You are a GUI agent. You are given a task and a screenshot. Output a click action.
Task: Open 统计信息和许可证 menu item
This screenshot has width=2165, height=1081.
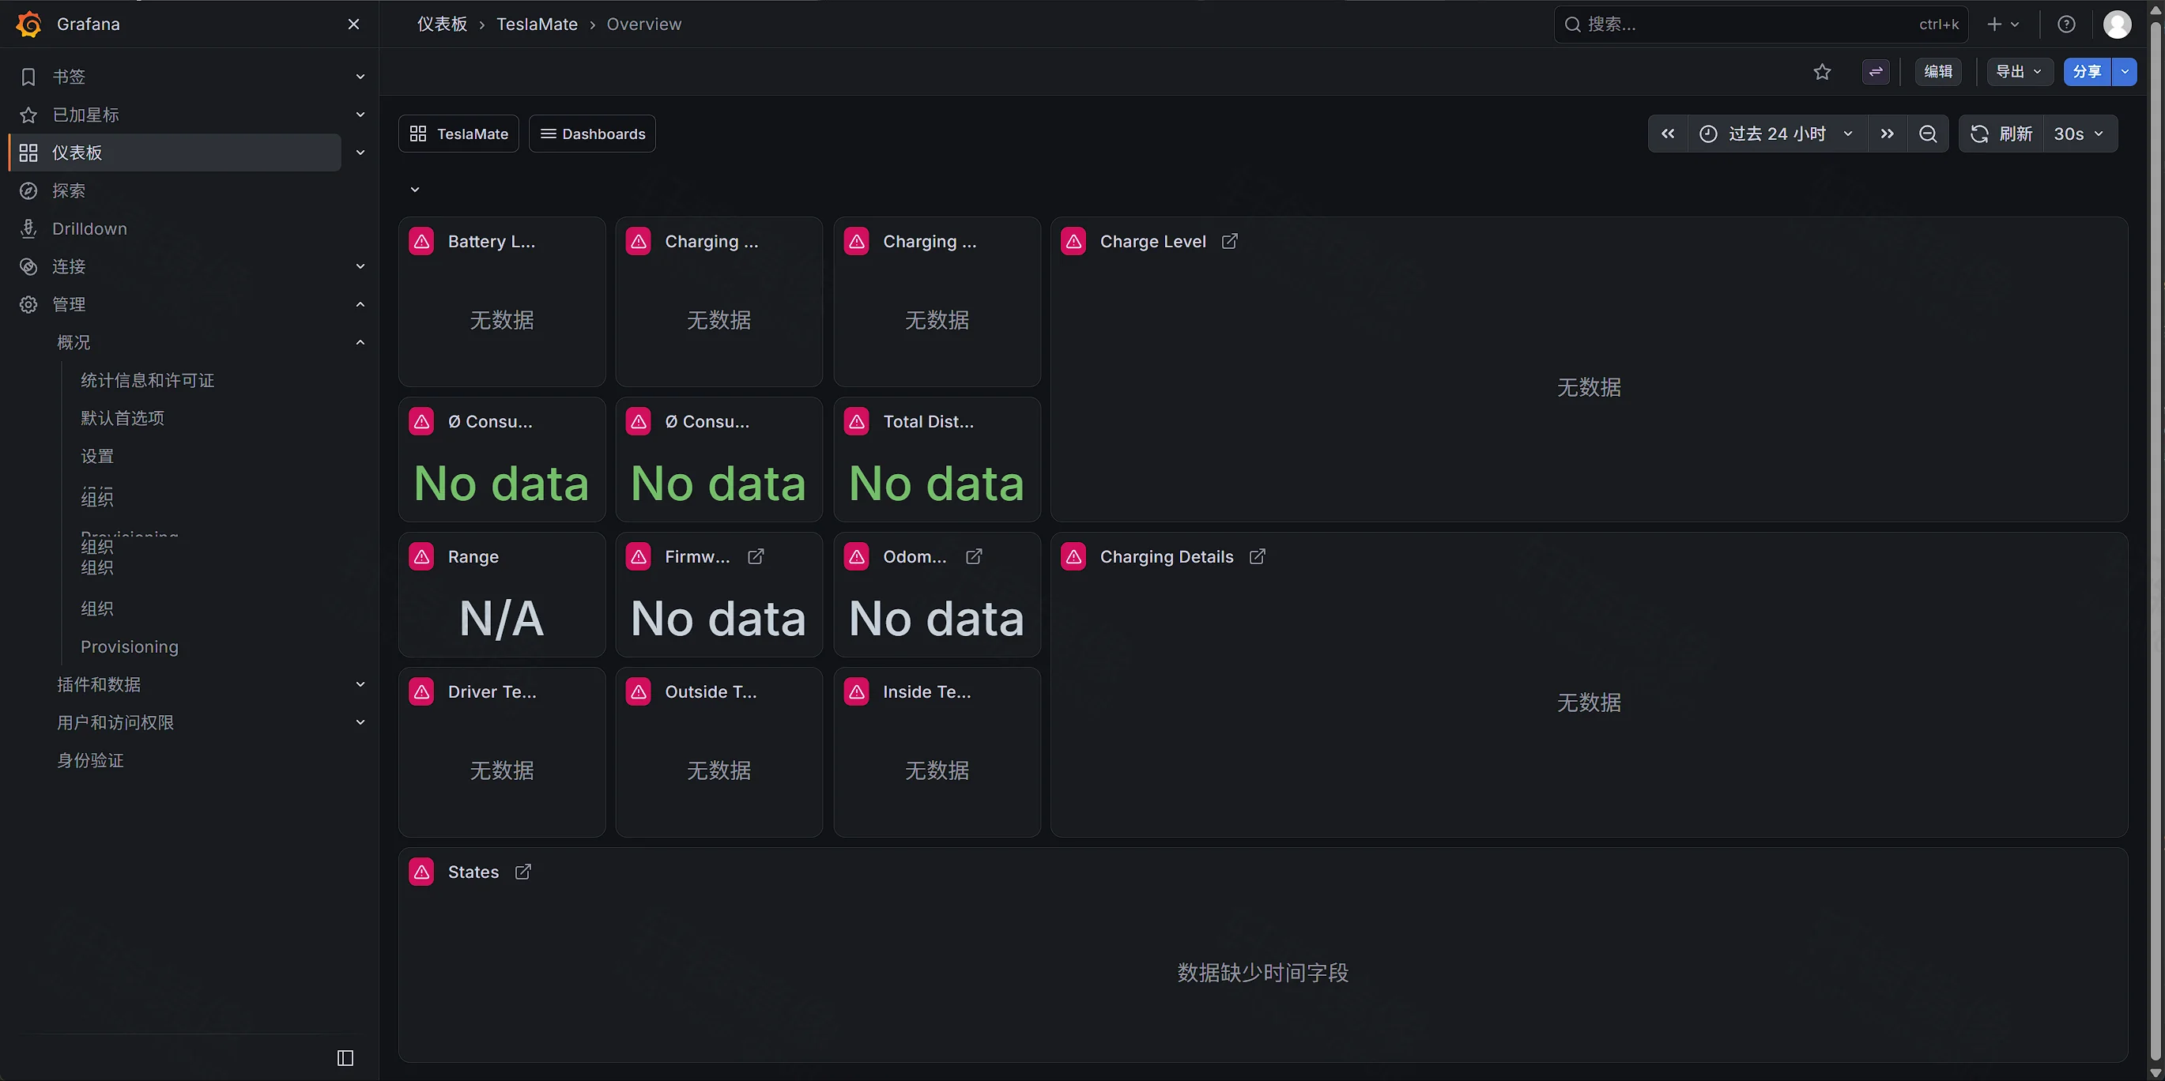click(147, 381)
